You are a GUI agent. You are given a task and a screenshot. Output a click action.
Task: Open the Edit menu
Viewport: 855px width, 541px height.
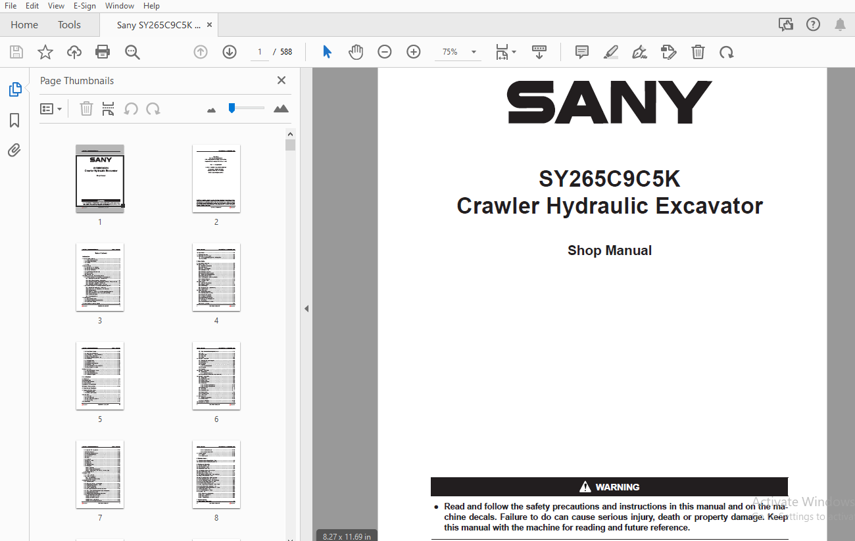click(x=32, y=6)
